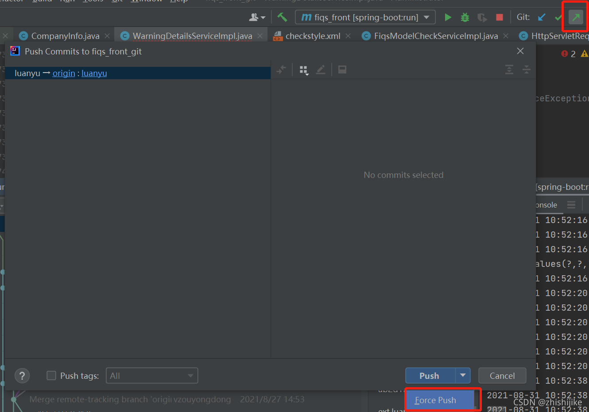Screen dimensions: 589x412
Task: Select the luanyu → origin branch row
Action: (x=138, y=73)
